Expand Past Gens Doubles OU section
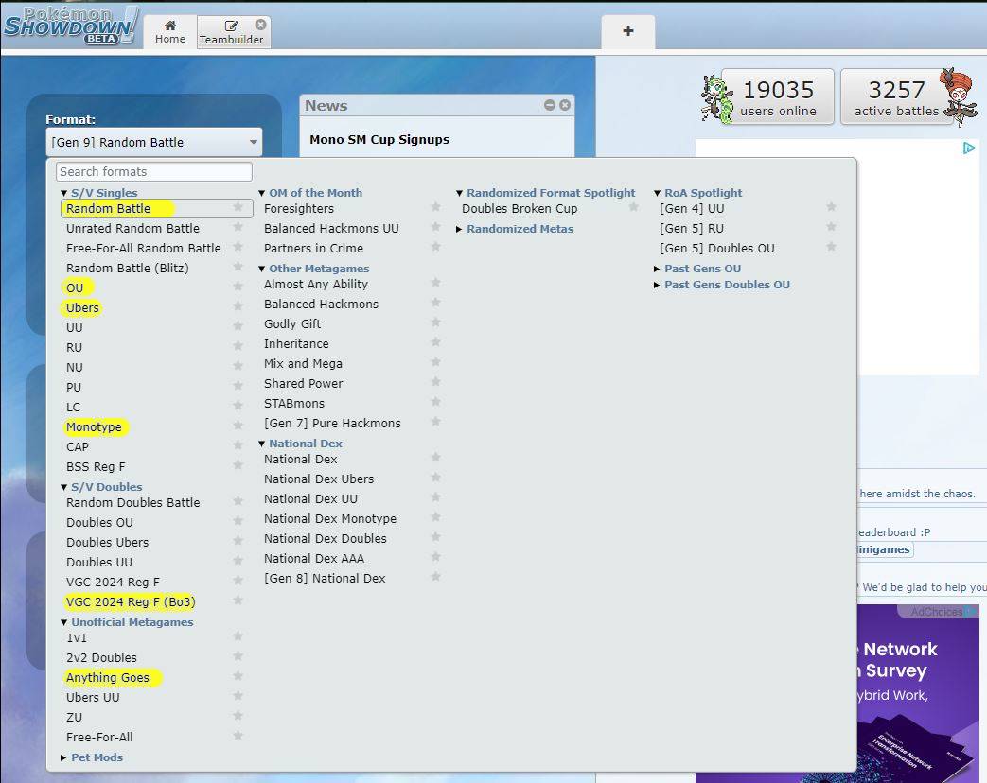The width and height of the screenshot is (987, 783). (726, 285)
